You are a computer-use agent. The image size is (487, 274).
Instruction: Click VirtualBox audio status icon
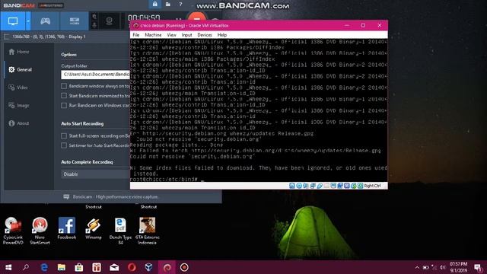(306, 186)
